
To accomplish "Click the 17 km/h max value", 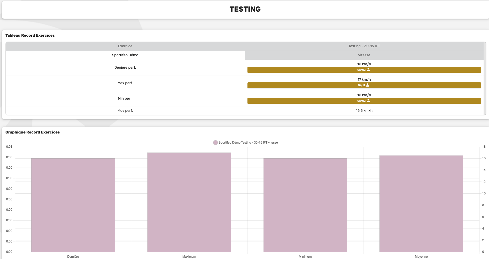I will [364, 80].
